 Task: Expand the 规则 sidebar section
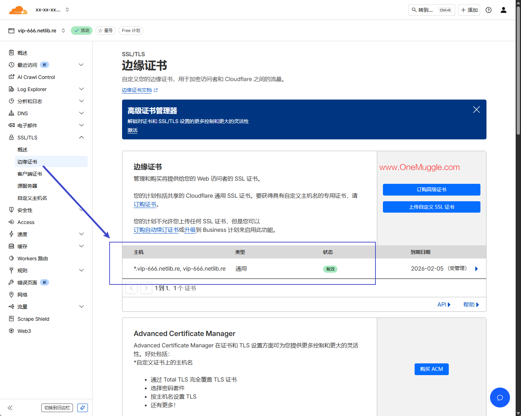(x=81, y=270)
